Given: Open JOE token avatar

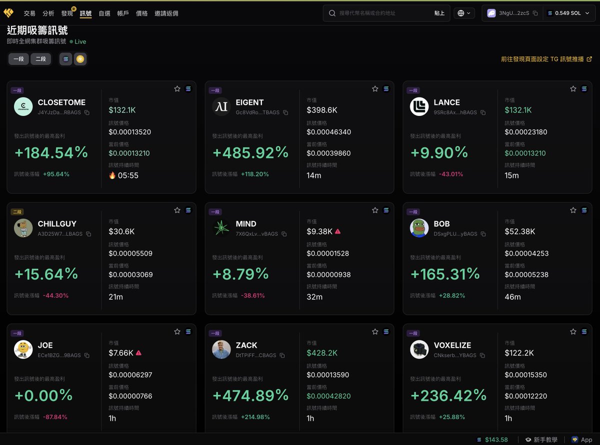Looking at the screenshot, I should point(23,349).
